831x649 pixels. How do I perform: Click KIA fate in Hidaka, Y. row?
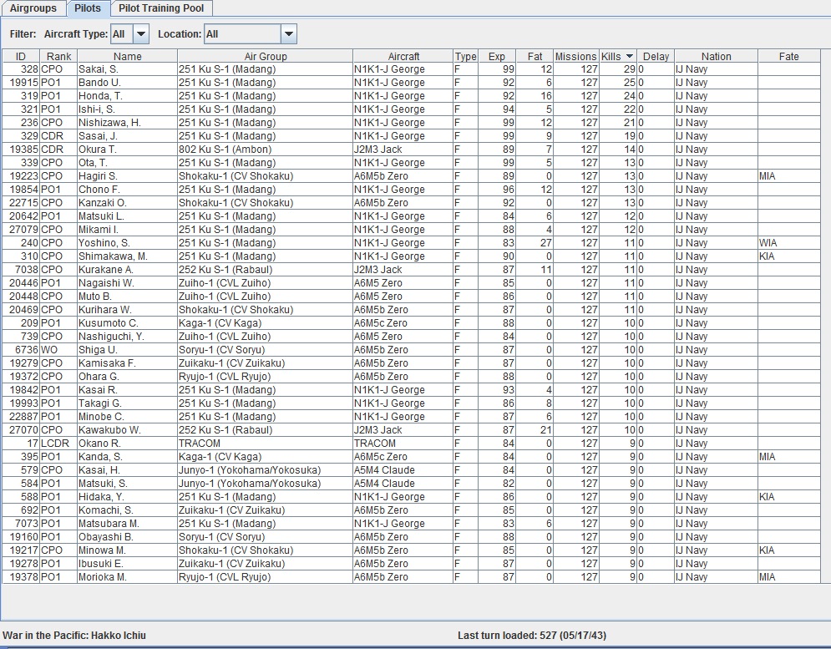coord(767,496)
